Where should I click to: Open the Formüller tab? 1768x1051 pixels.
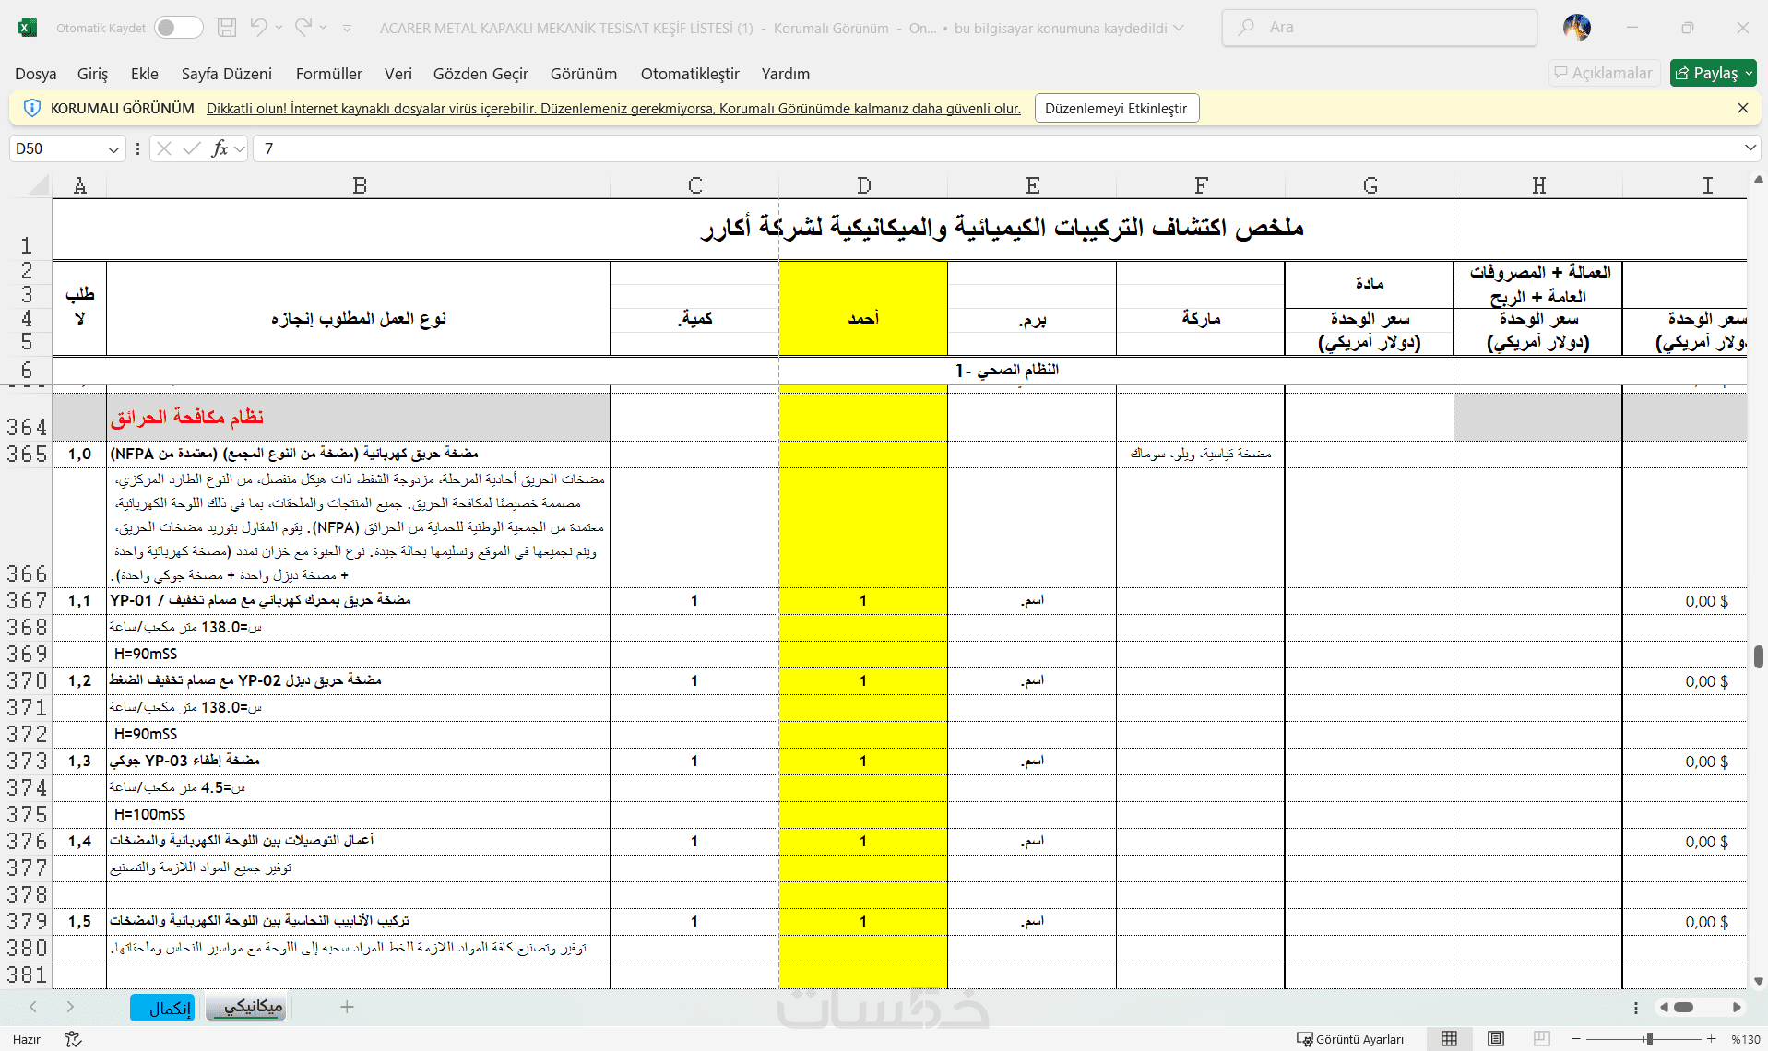click(329, 74)
